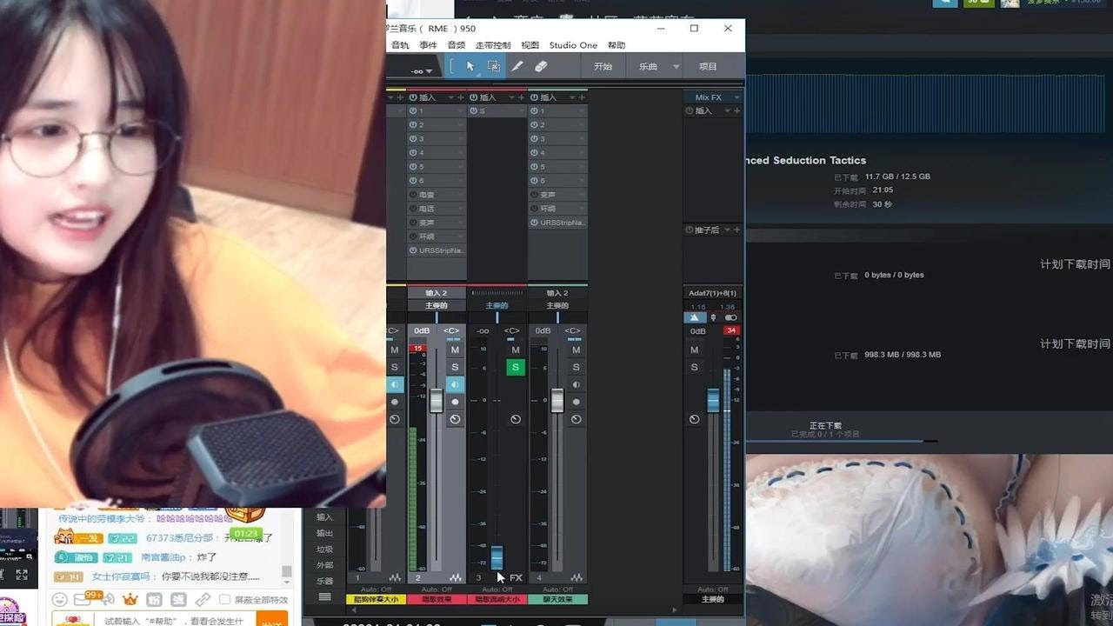Image resolution: width=1113 pixels, height=626 pixels.
Task: Open the 音轨 menu
Action: pyautogui.click(x=400, y=45)
